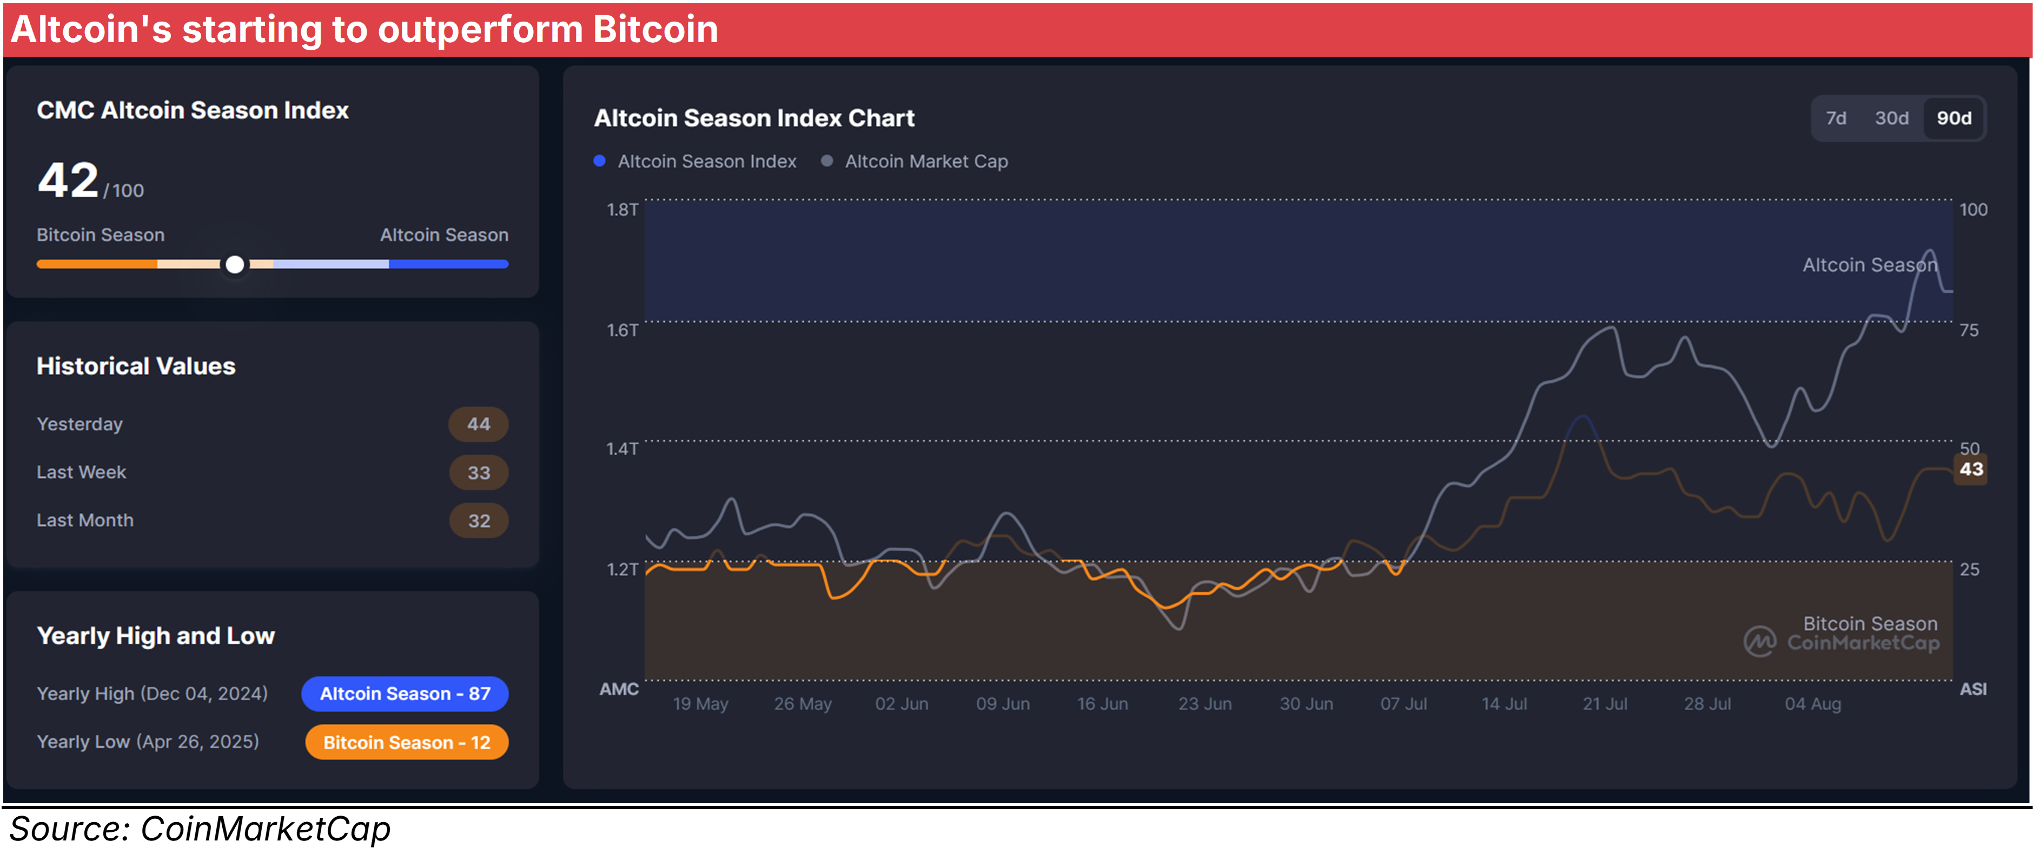The image size is (2034, 861).
Task: Click the 43 value marker badge
Action: pos(1971,470)
